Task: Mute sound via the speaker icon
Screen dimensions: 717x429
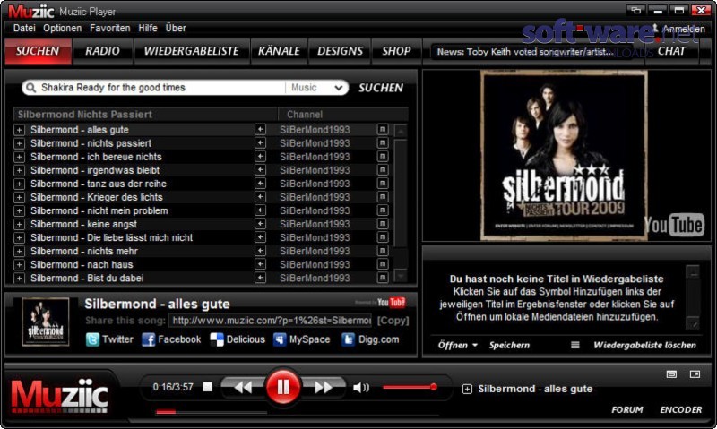Action: tap(361, 388)
